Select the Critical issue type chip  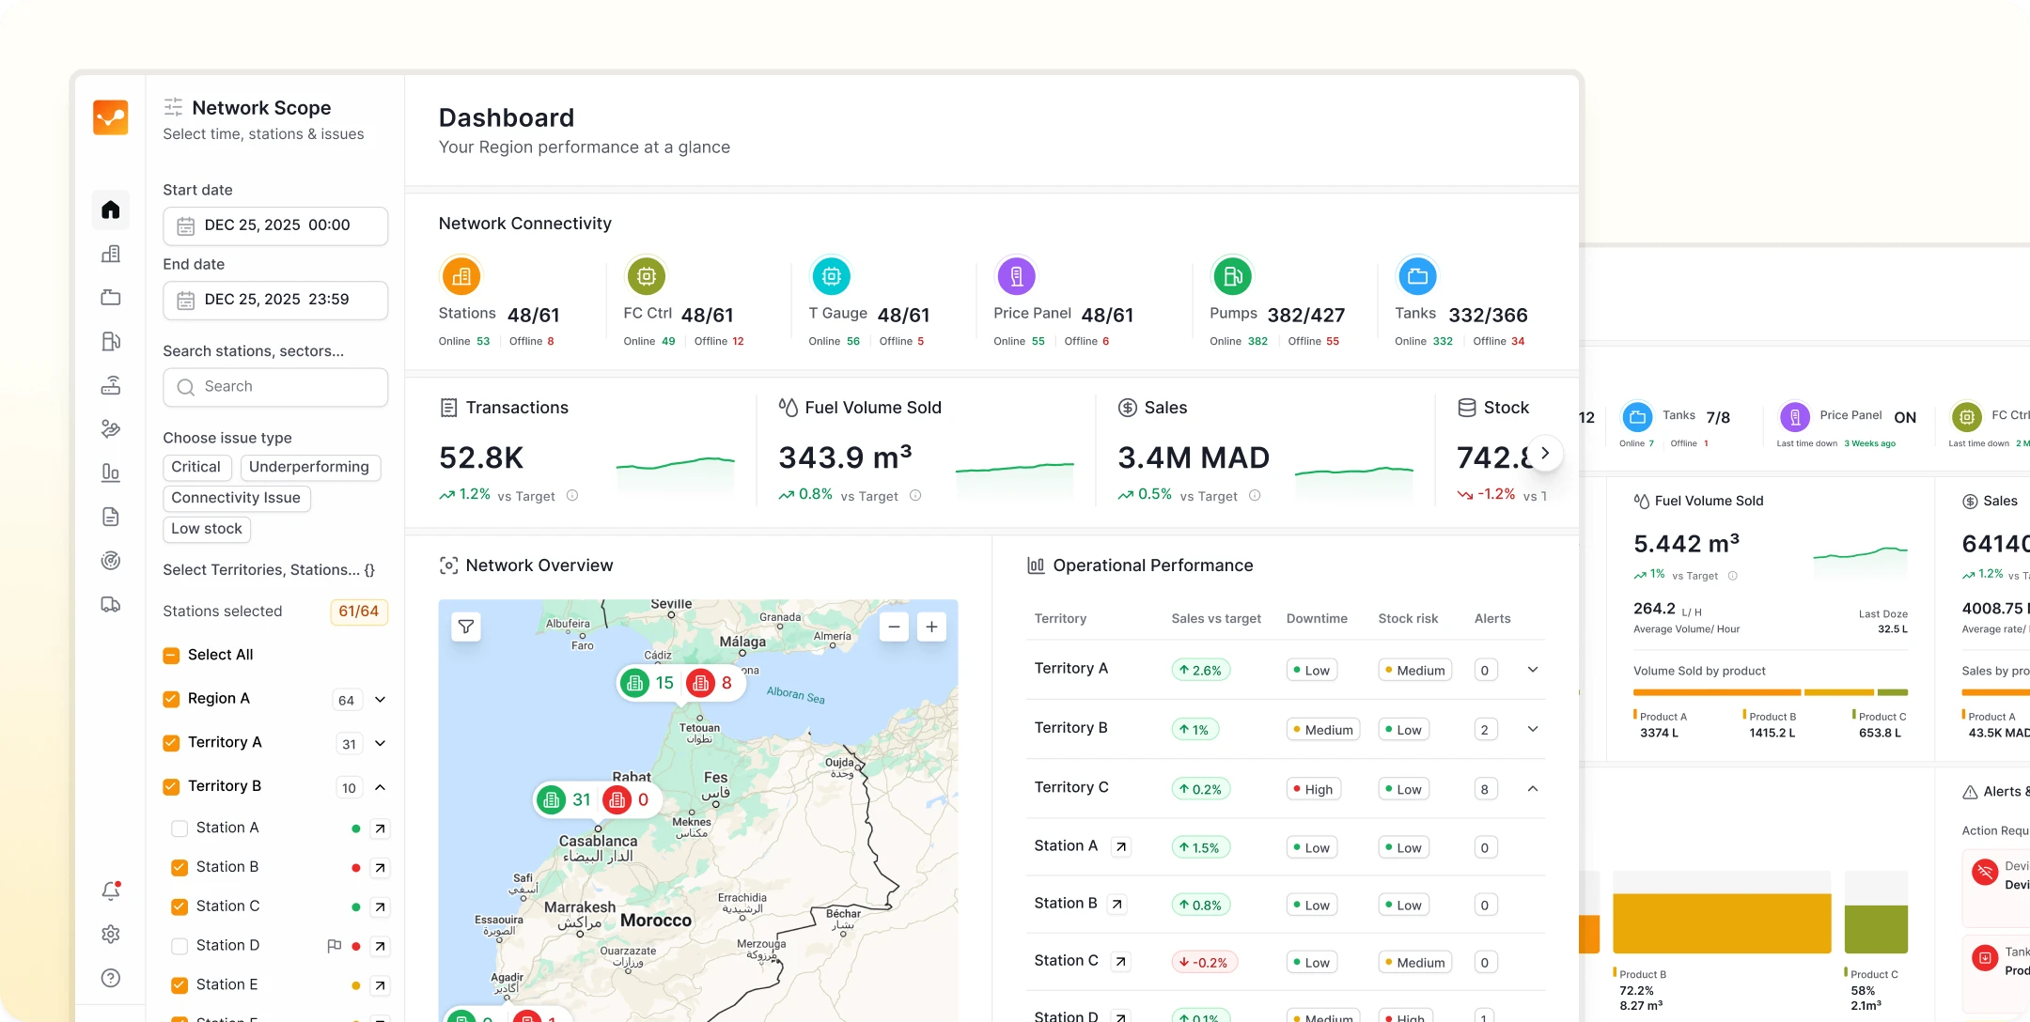pos(195,467)
